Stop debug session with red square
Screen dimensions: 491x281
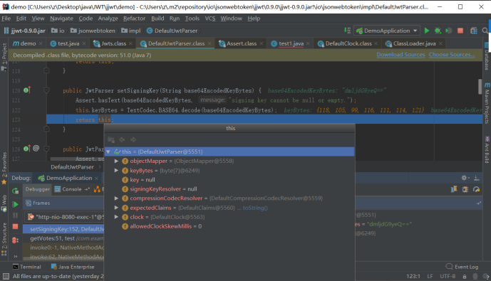point(15,227)
